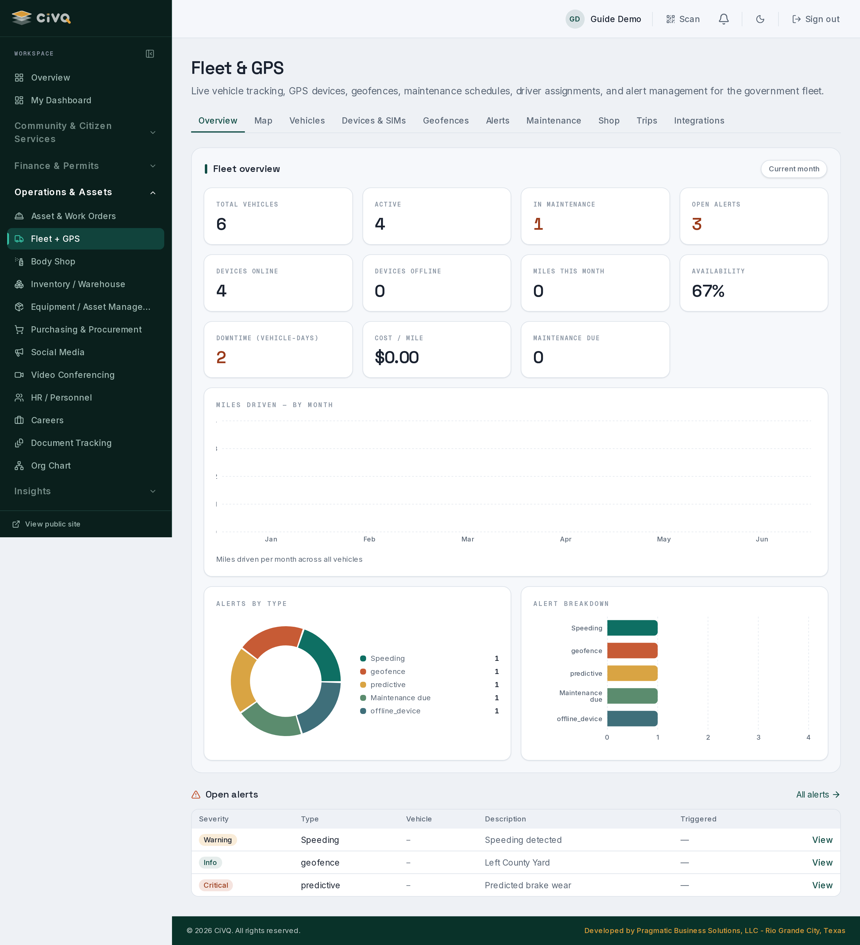The image size is (860, 945).
Task: Click the Critical severity badge
Action: pyautogui.click(x=216, y=886)
